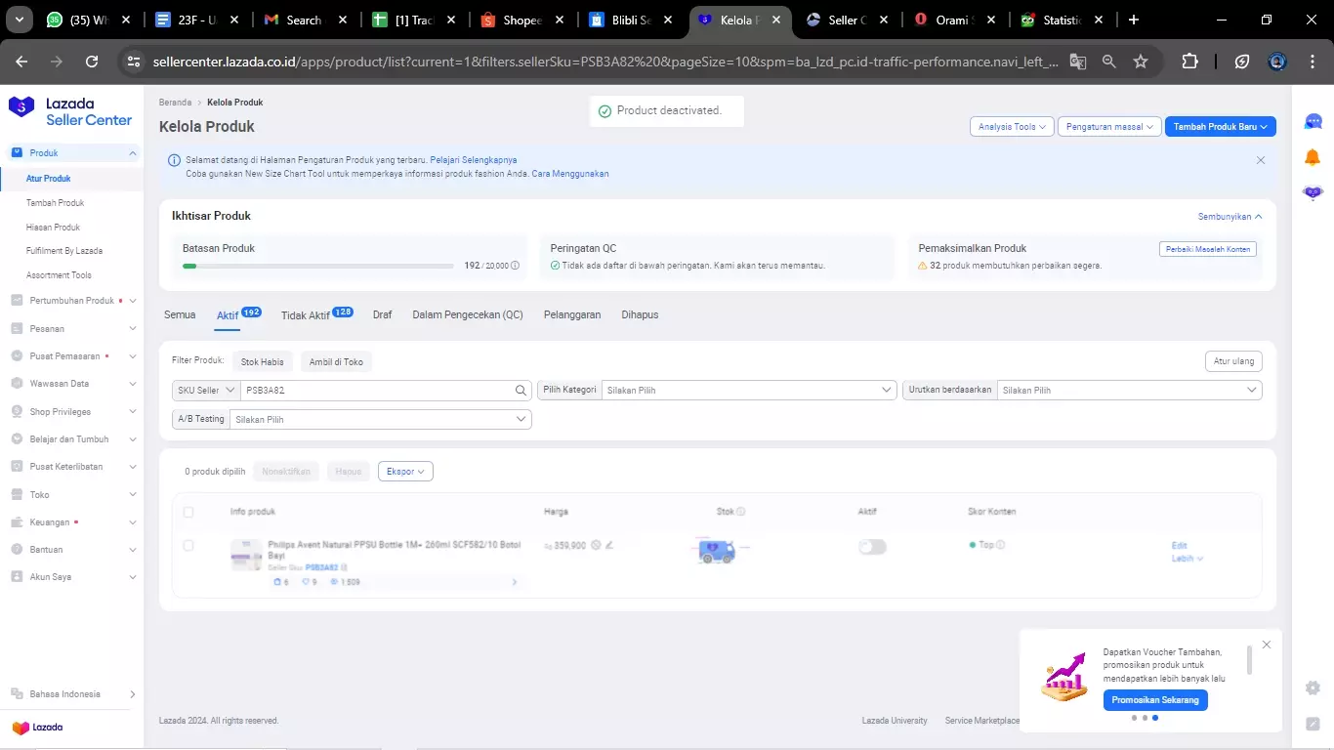Open the settings gear icon in right sidebar
Viewport: 1334px width, 750px height.
pyautogui.click(x=1313, y=687)
